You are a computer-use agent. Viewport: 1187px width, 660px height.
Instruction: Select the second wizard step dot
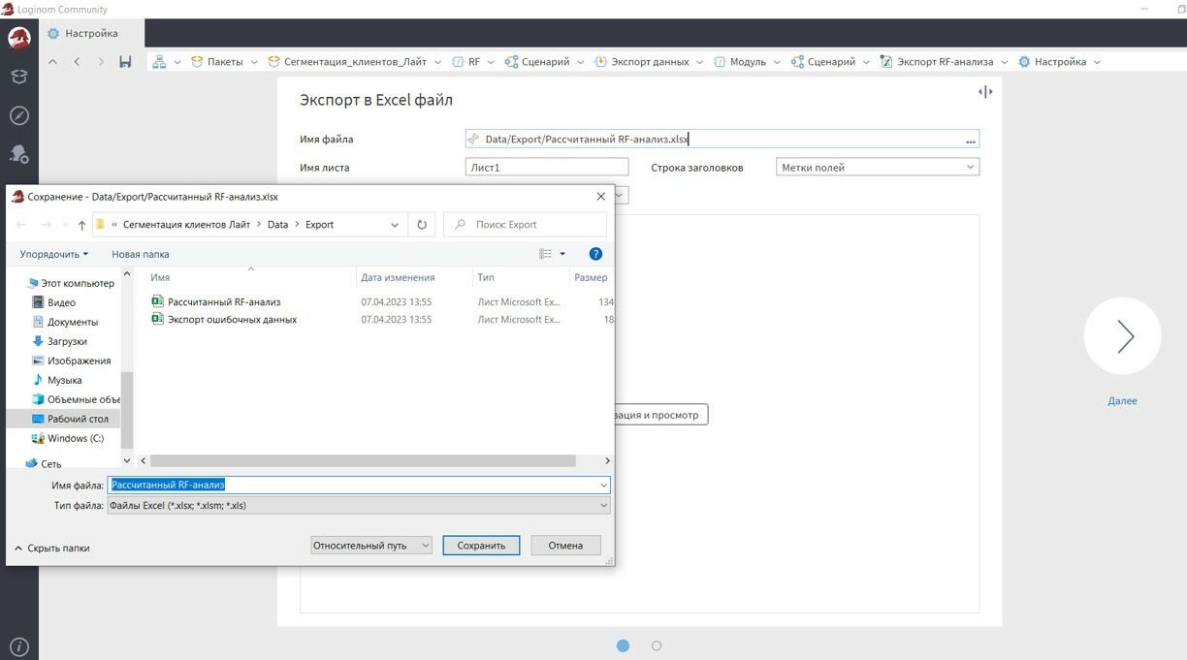(657, 645)
